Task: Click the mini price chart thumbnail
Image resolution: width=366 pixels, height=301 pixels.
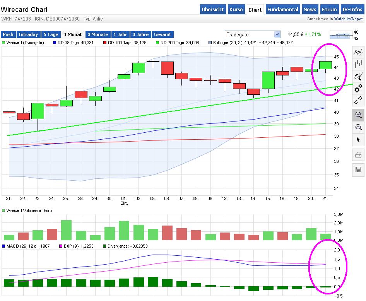Action: tap(341, 35)
